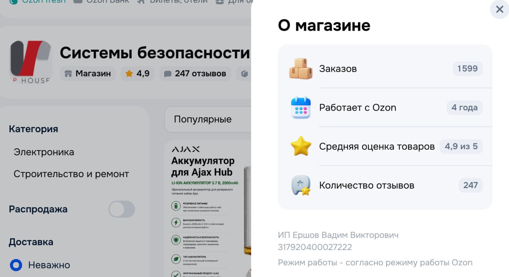The width and height of the screenshot is (509, 277).
Task: Click the Средняя оценка товаров label
Action: [377, 146]
